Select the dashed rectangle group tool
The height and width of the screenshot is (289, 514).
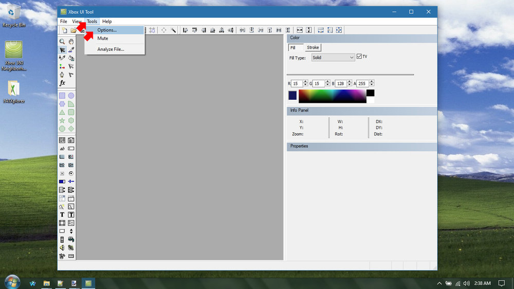click(62, 231)
